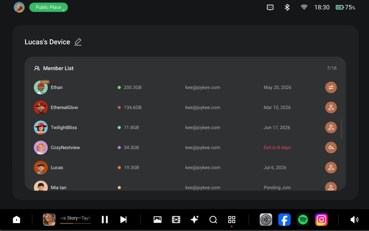
Task: Click the member list scrollbar
Action: 341,129
